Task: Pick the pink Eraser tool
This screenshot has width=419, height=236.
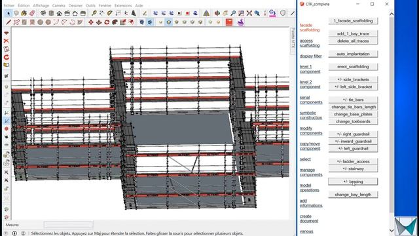Action: pos(32,13)
